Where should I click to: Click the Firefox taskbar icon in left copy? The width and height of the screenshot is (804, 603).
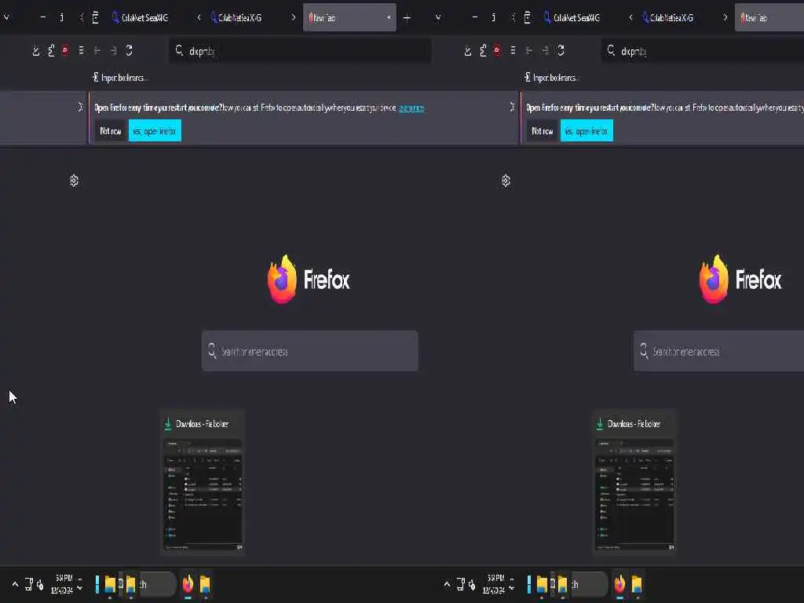[x=188, y=584]
